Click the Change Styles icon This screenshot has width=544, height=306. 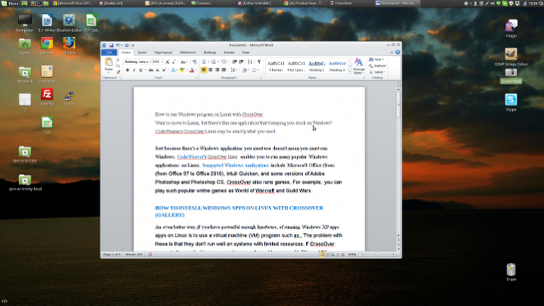click(358, 66)
